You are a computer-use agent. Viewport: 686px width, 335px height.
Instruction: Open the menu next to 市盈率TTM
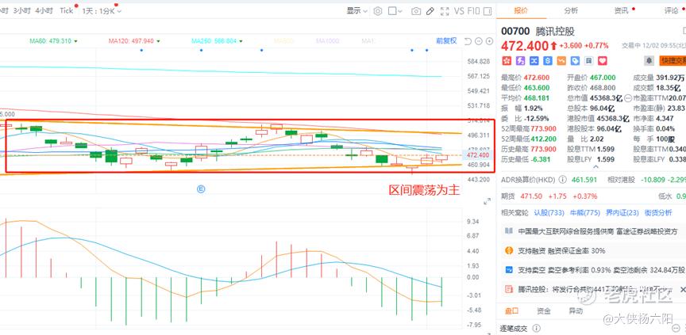pyautogui.click(x=628, y=98)
